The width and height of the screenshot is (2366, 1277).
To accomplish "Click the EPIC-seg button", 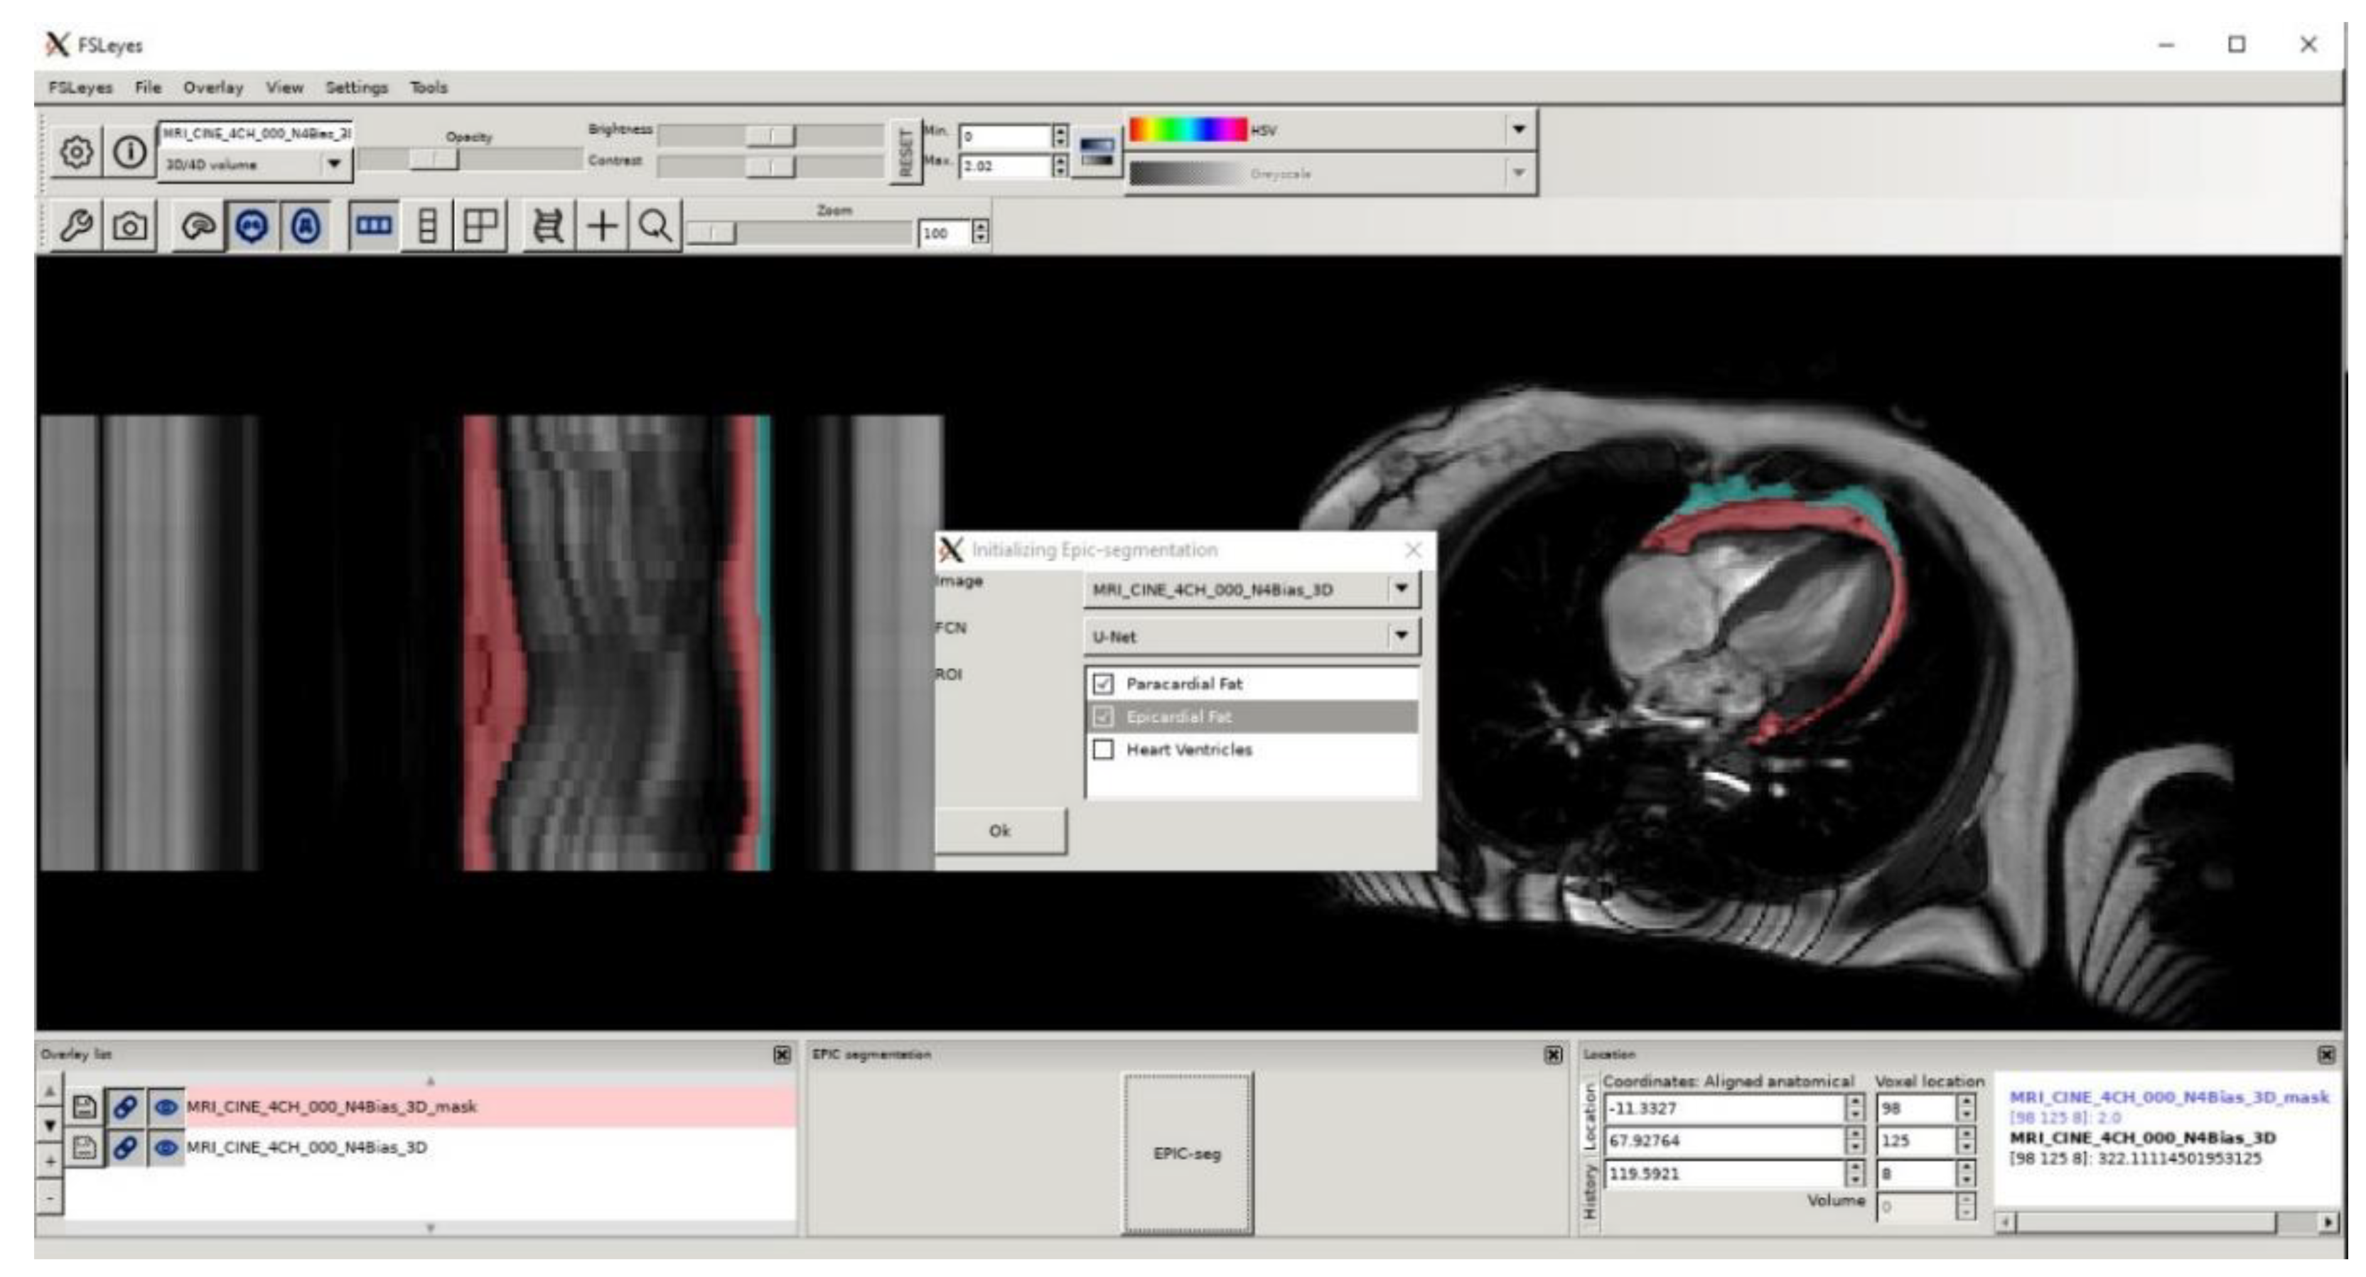I will click(1188, 1154).
